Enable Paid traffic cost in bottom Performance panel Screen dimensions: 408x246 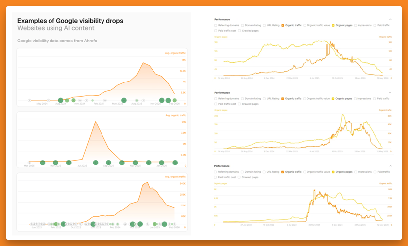(215, 177)
